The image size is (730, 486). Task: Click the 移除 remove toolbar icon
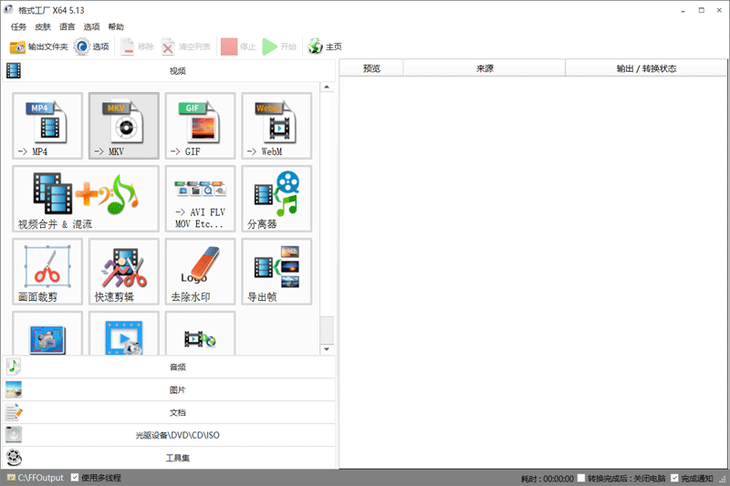[x=127, y=47]
